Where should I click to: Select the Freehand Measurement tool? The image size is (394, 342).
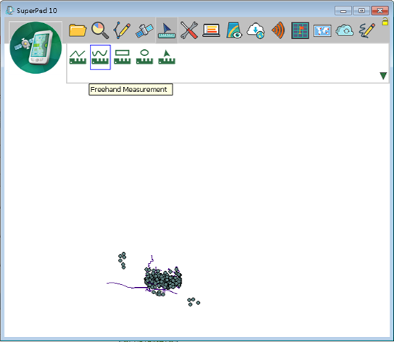pyautogui.click(x=100, y=57)
